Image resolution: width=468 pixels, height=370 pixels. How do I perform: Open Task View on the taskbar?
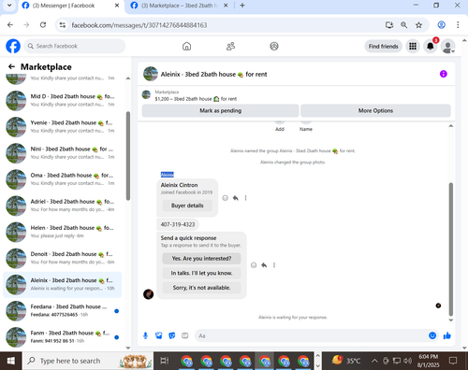point(164,361)
